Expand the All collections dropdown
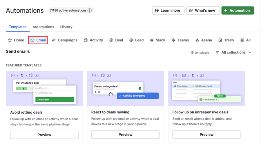Image resolution: width=261 pixels, height=146 pixels. (x=233, y=53)
